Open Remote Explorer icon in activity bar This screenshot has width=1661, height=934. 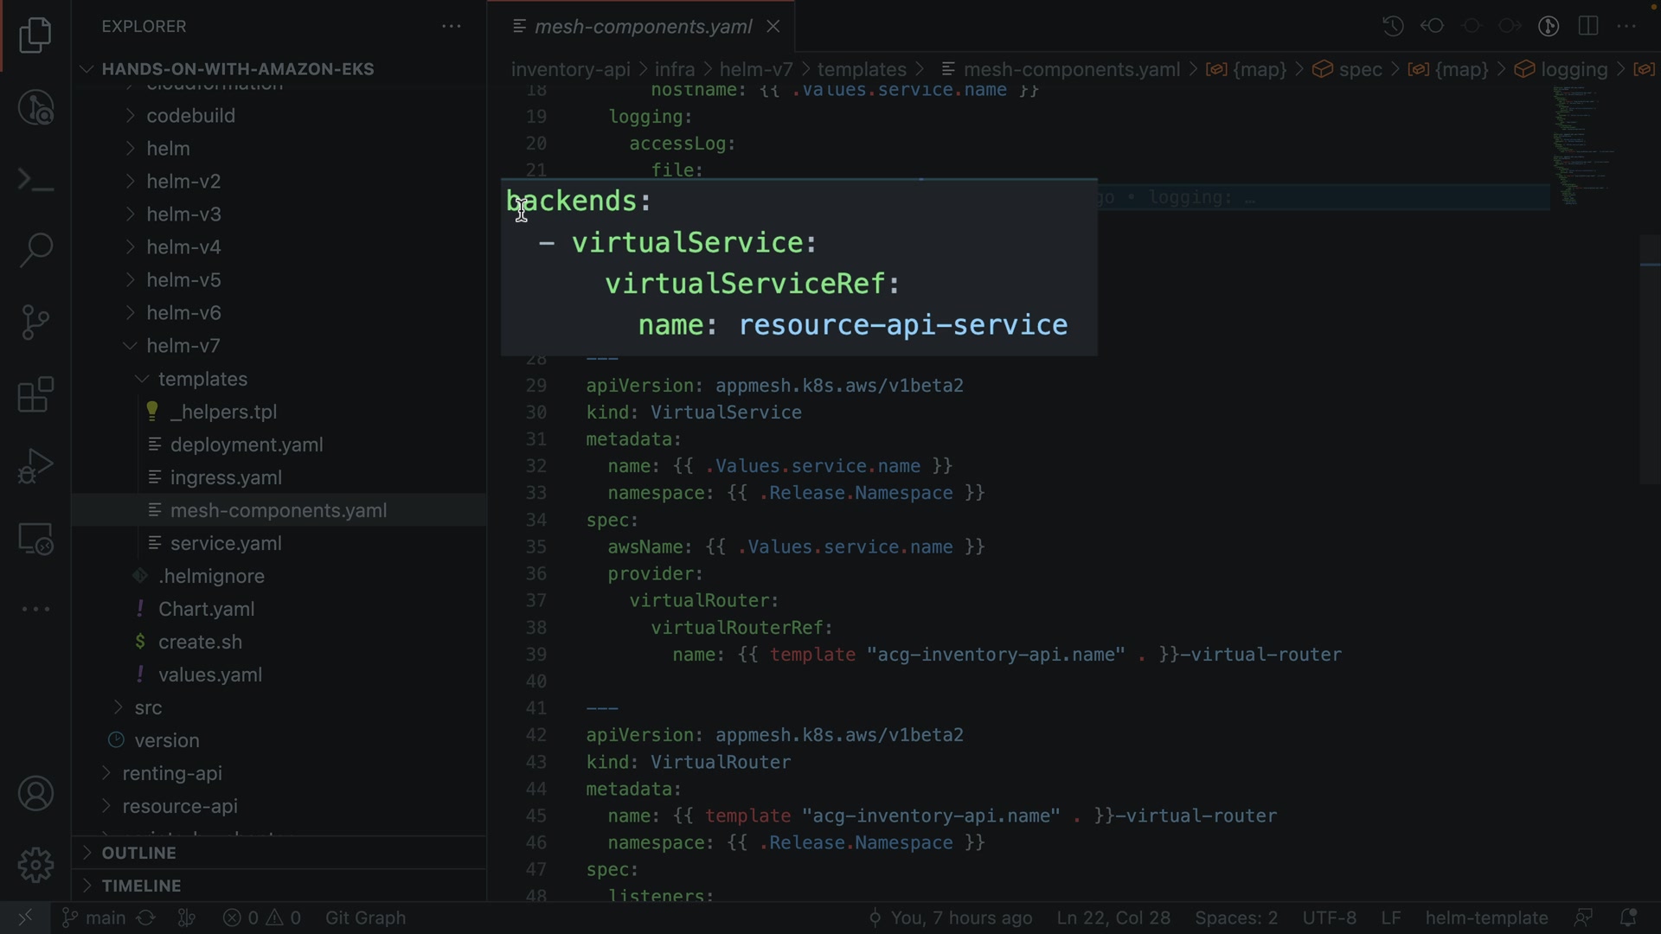(35, 539)
